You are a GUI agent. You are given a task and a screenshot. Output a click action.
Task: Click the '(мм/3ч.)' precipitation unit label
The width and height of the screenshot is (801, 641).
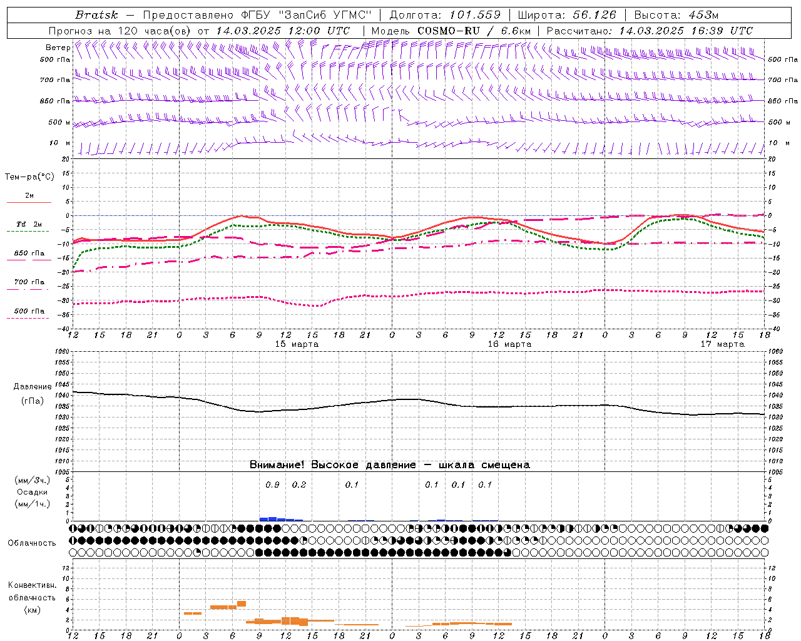(32, 481)
